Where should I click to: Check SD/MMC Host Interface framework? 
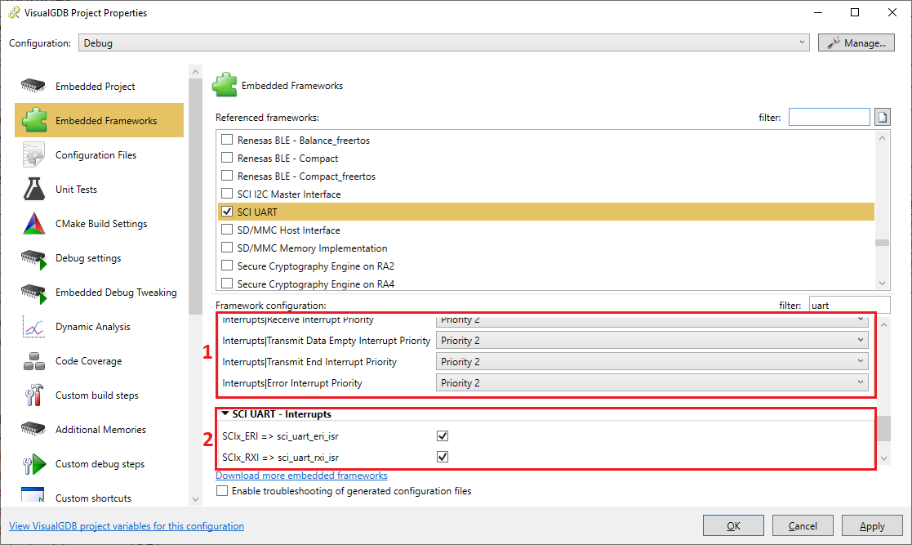[227, 230]
